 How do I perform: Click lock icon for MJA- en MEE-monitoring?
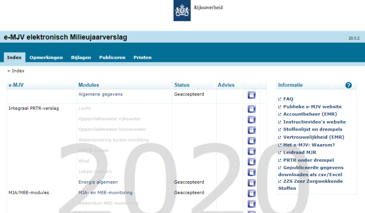tap(251, 193)
